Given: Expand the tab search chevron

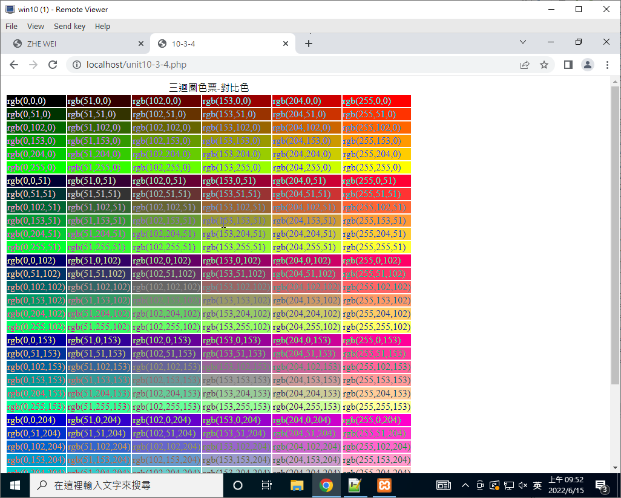Looking at the screenshot, I should point(523,42).
